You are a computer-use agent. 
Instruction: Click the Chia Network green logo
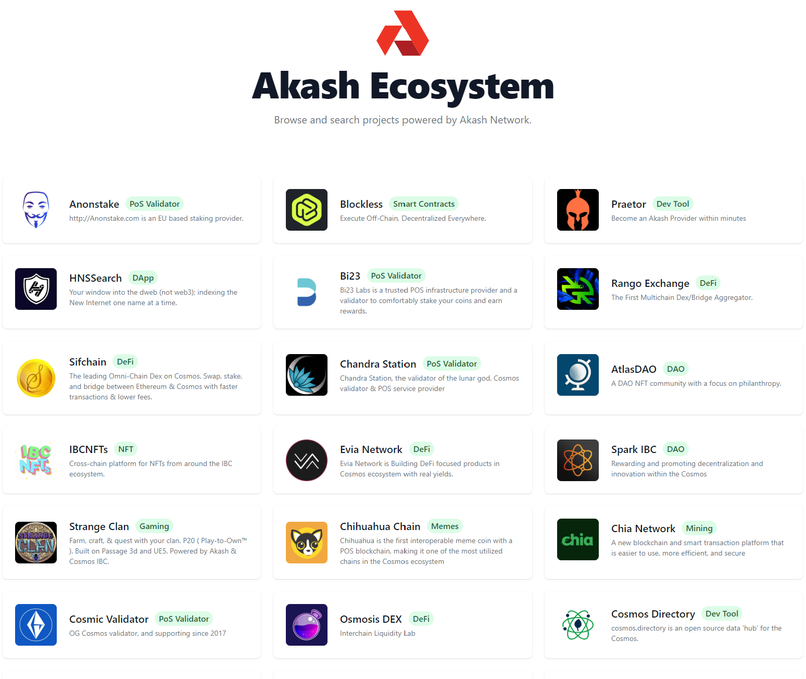tap(578, 539)
